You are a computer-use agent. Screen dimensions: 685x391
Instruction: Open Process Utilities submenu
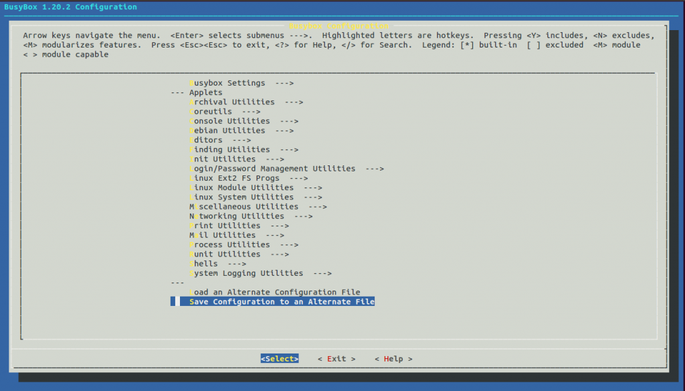pyautogui.click(x=243, y=245)
